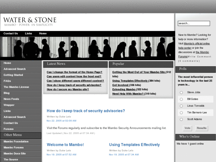Image resolution: width=216 pixels, height=162 pixels.
Task: Click the Water & Stone logo
Action: 30,21
